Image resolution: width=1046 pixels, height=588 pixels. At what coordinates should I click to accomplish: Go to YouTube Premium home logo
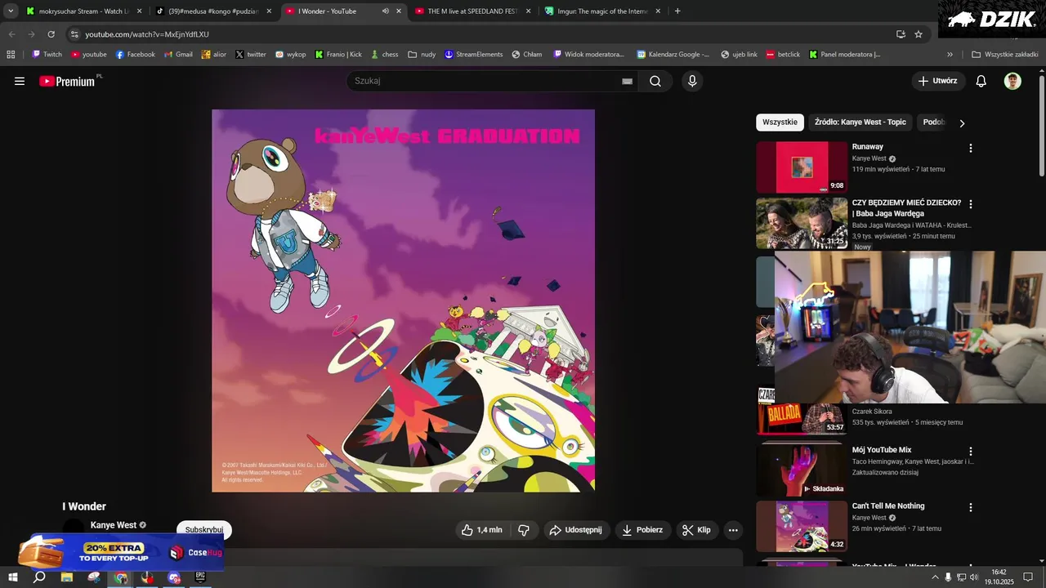[67, 81]
